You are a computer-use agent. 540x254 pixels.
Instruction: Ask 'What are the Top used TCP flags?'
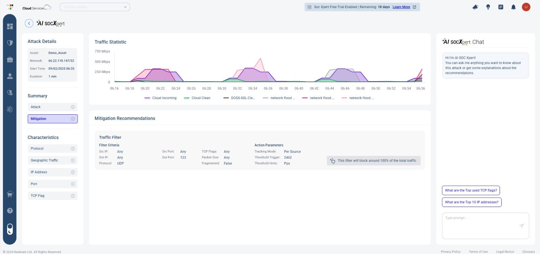coord(471,190)
